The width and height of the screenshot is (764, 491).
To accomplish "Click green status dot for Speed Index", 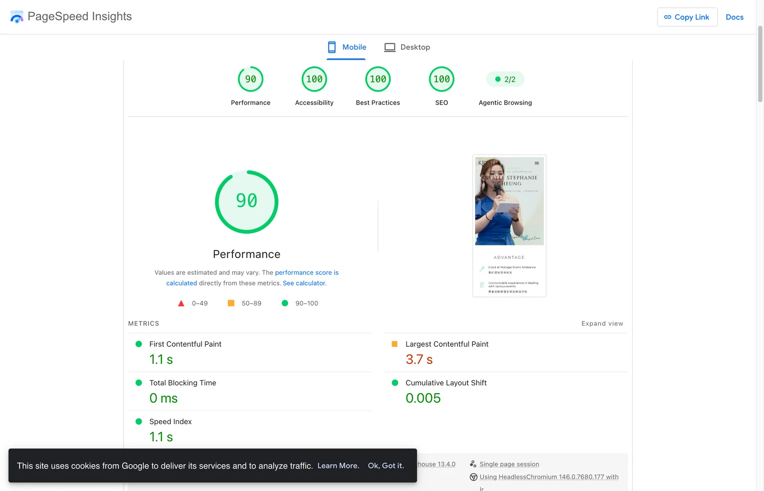I will coord(139,421).
